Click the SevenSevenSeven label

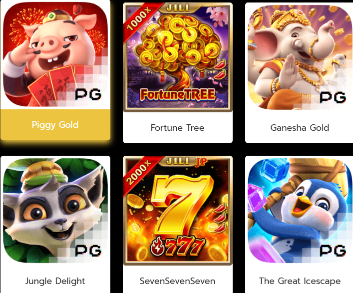click(x=177, y=281)
